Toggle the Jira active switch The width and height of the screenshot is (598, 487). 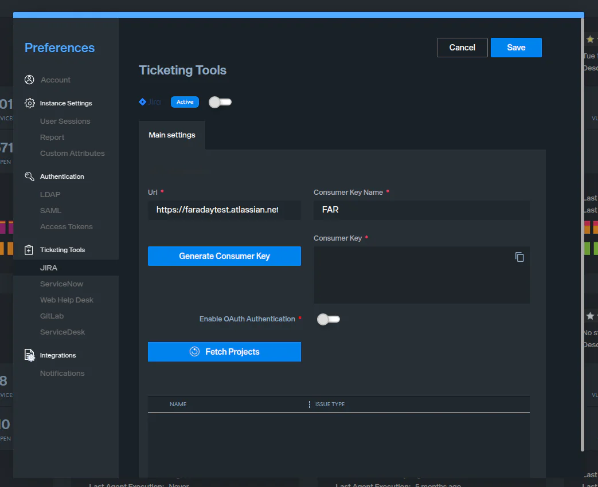tap(220, 102)
